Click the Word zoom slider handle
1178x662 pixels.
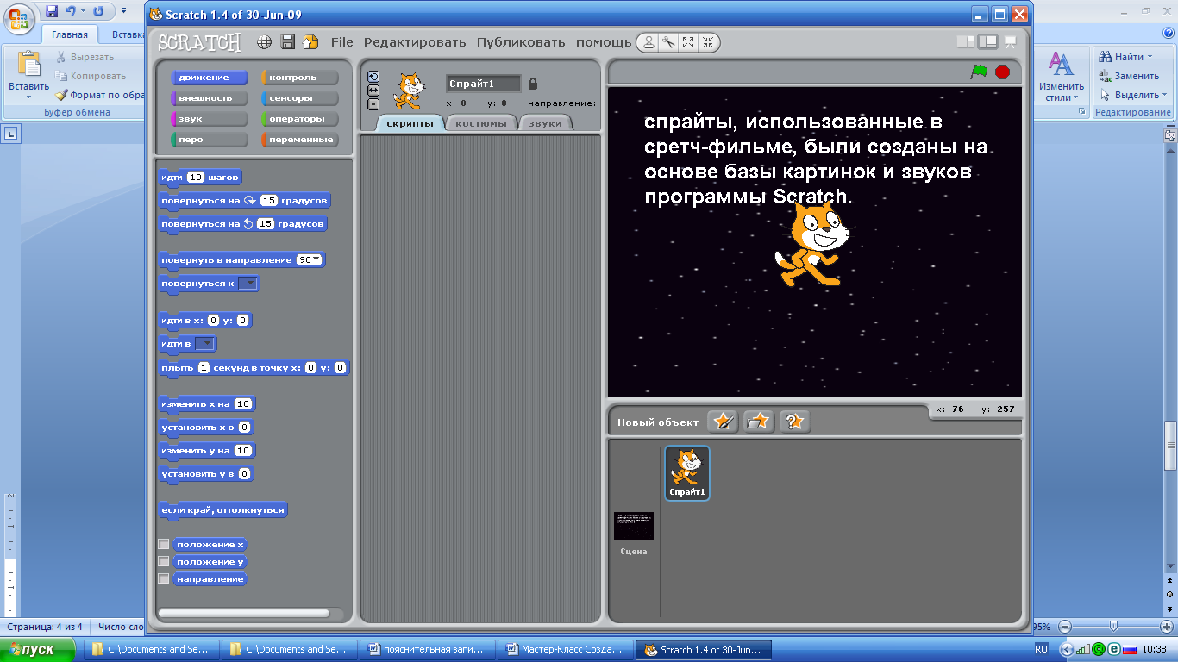click(x=1113, y=627)
